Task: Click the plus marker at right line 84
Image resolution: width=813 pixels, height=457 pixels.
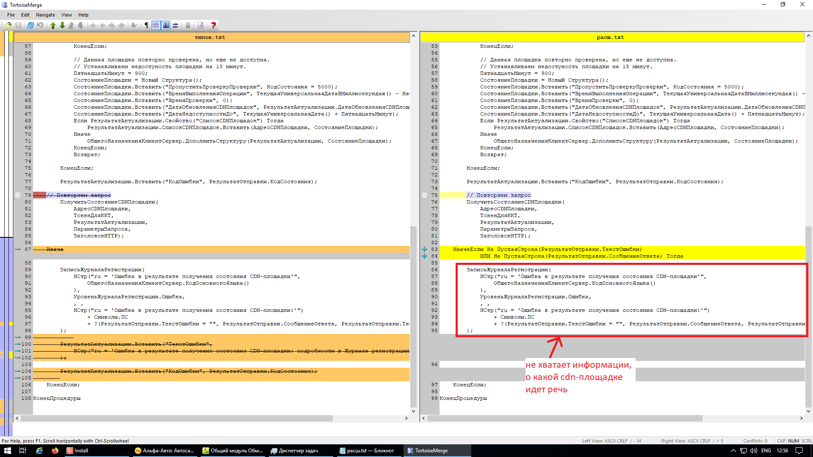Action: point(424,256)
